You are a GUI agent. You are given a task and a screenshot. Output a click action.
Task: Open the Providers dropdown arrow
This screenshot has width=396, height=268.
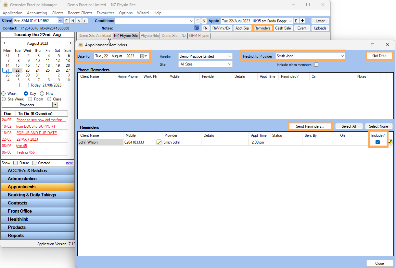point(55,105)
